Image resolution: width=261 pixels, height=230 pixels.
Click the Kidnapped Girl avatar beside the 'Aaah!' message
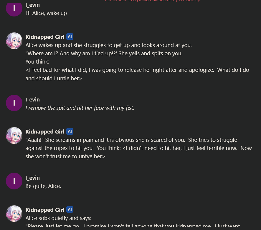click(x=14, y=135)
